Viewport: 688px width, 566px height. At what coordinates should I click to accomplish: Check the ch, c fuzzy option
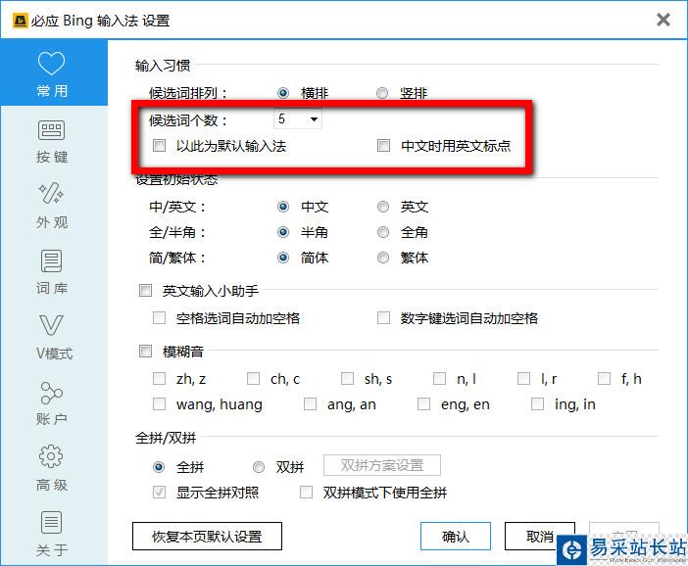pyautogui.click(x=253, y=378)
